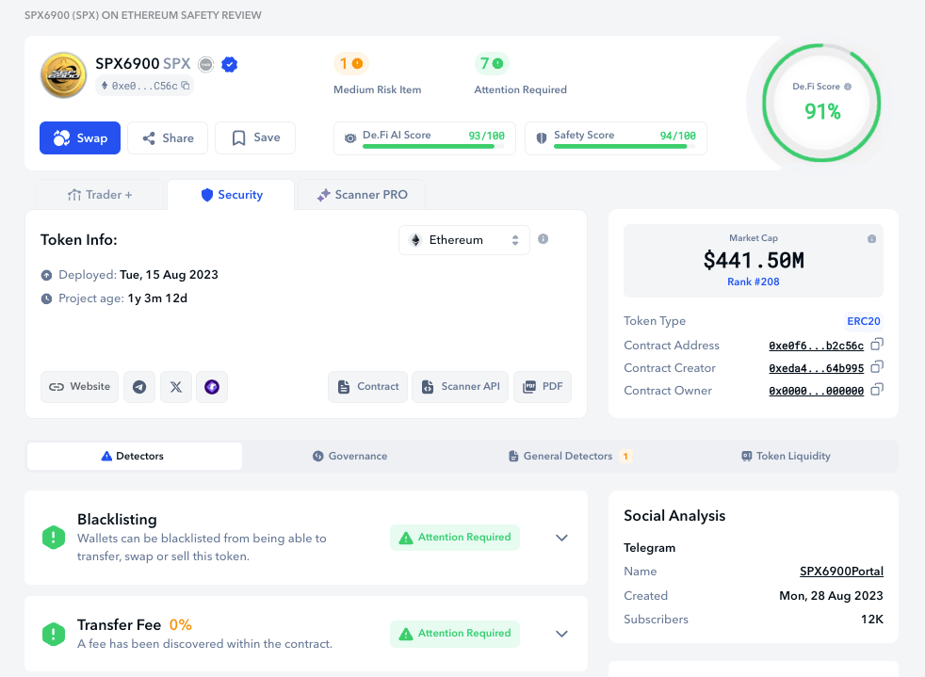Viewport: 925px width, 677px height.
Task: Click the shield icon in Safety Score
Action: click(541, 138)
